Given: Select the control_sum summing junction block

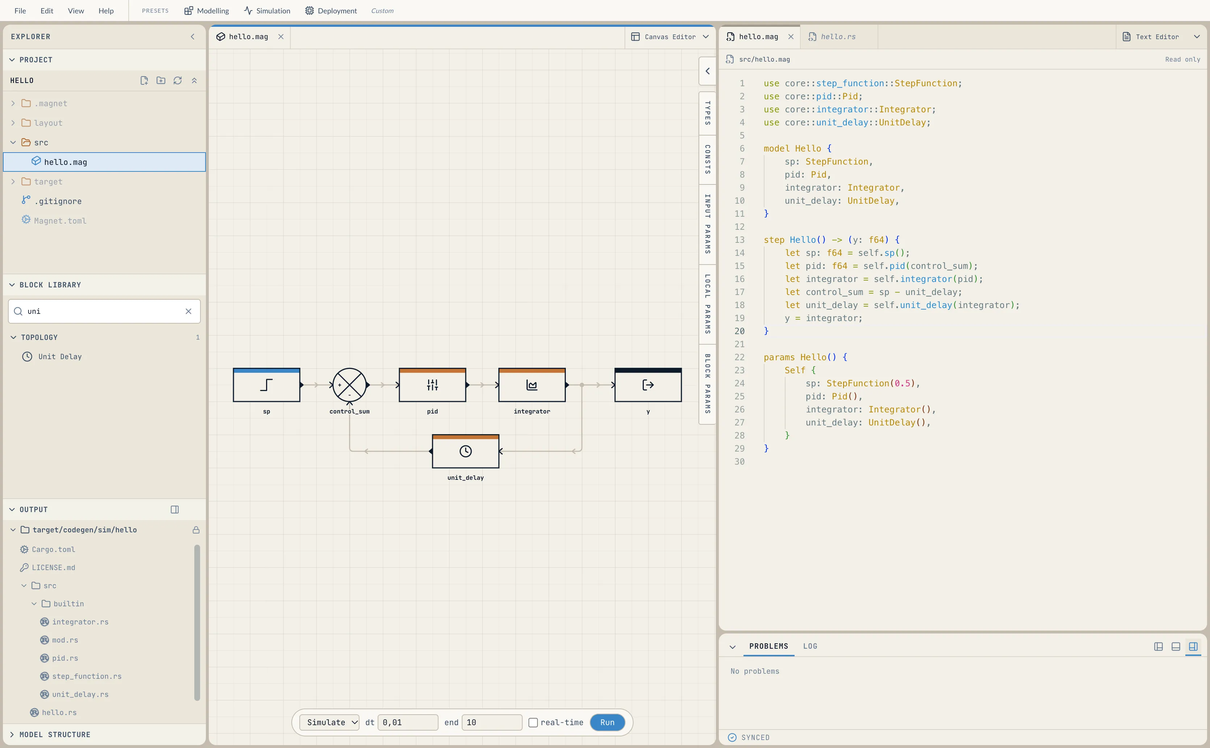Looking at the screenshot, I should pyautogui.click(x=349, y=385).
